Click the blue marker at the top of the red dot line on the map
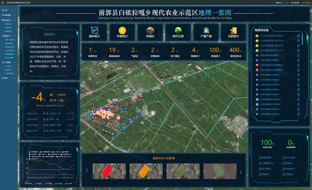The height and width of the screenshot is (190, 312). 142,96
